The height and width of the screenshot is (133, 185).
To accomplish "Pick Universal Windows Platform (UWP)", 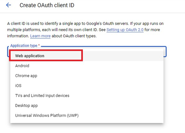I will click(87, 115).
